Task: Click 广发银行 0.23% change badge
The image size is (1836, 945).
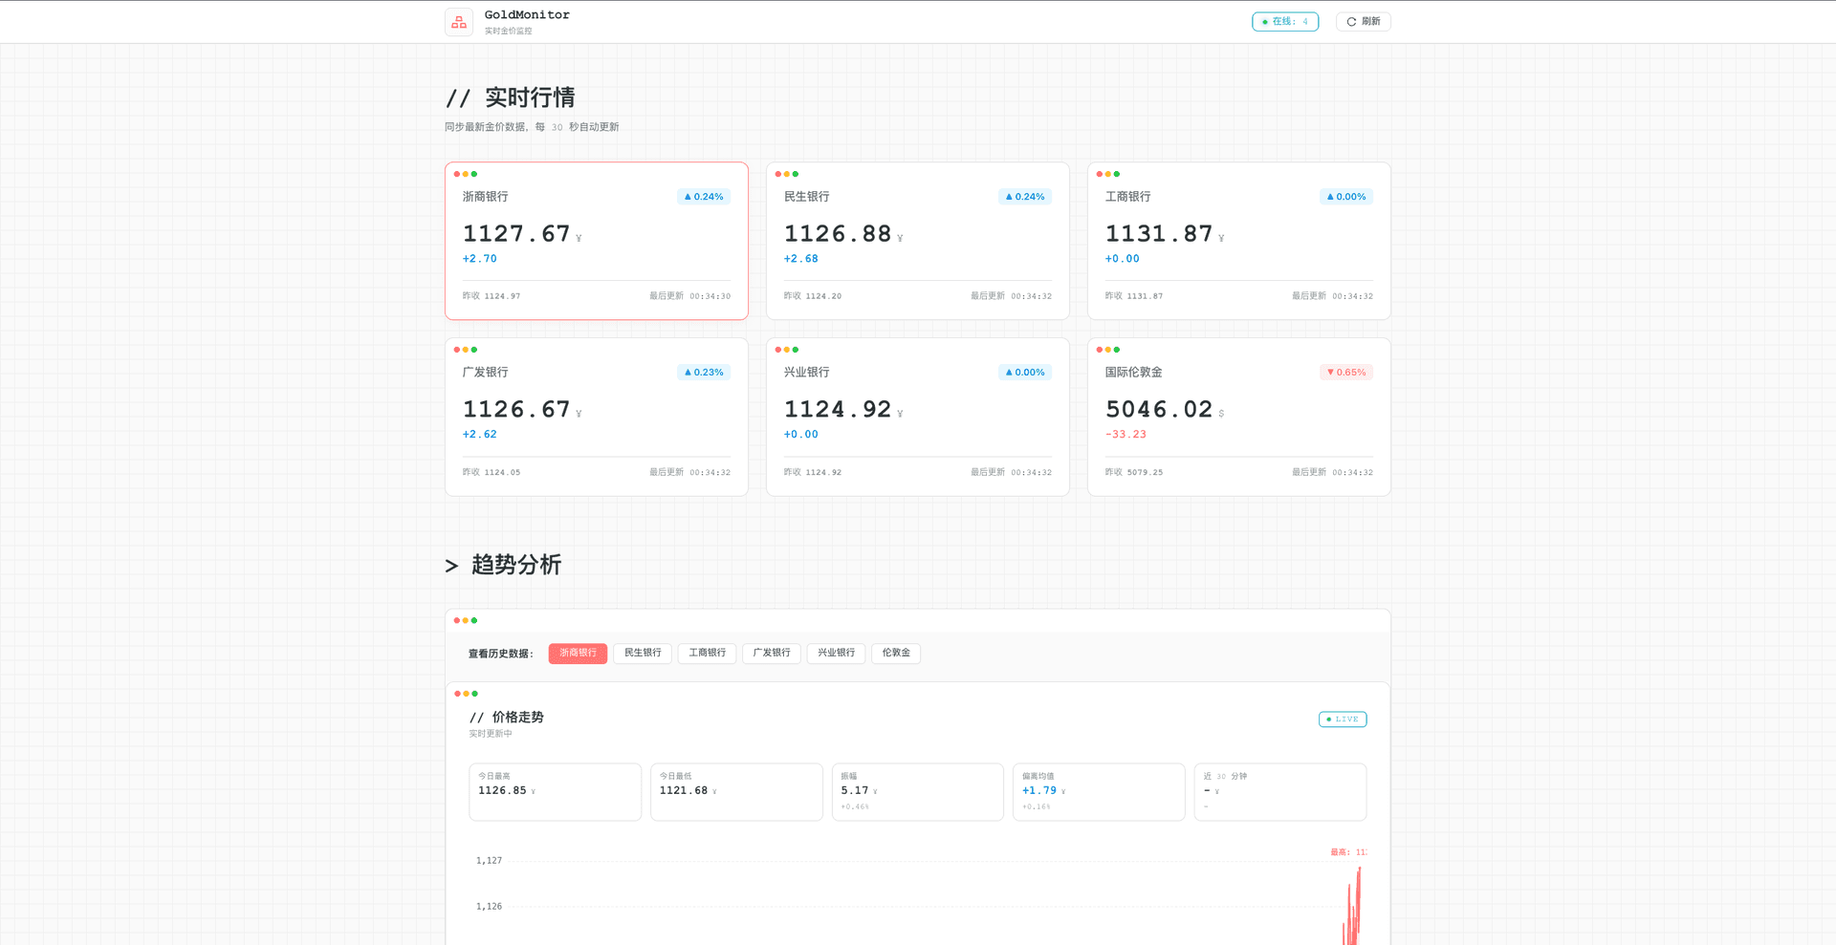Action: (704, 373)
